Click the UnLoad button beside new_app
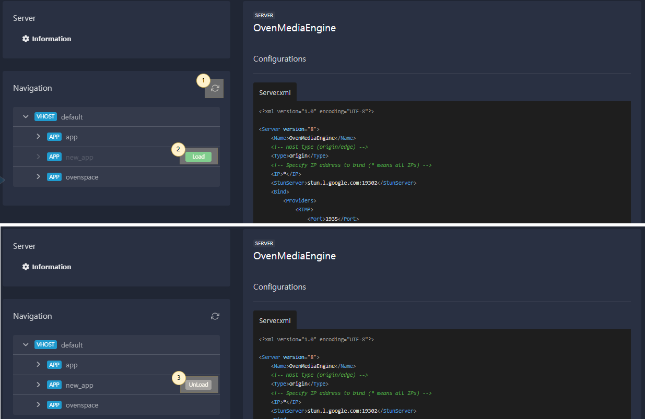Viewport: 645px width, 419px height. click(198, 385)
